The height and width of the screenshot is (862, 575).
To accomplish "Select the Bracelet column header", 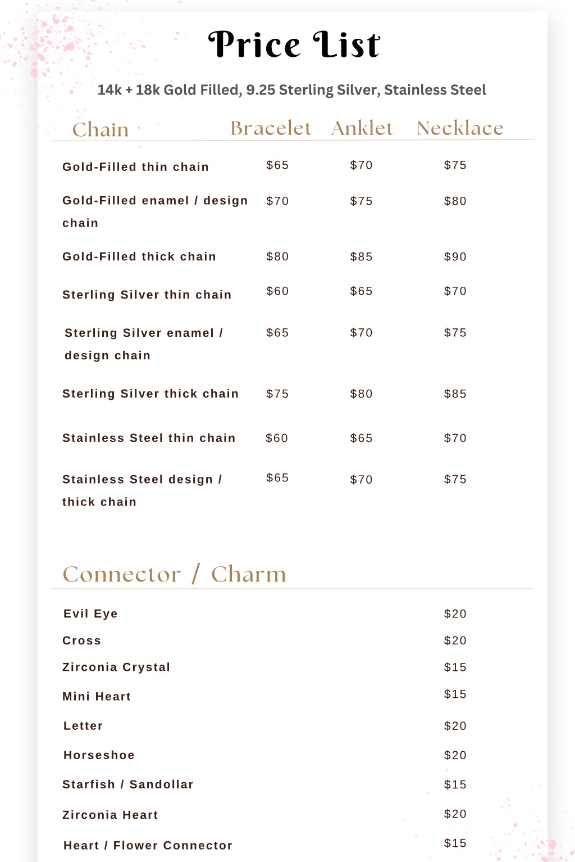I will pyautogui.click(x=271, y=128).
